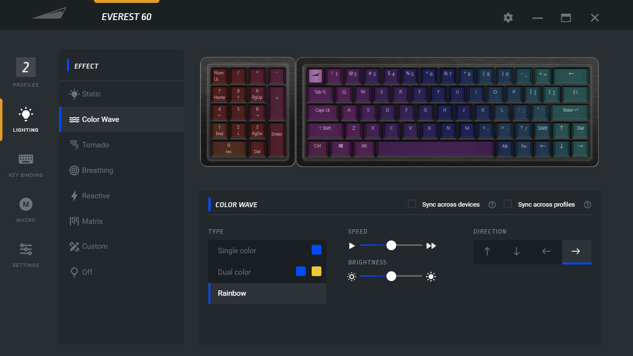This screenshot has height=356, width=633.
Task: Open the Profiles section in the sidebar
Action: 26,72
